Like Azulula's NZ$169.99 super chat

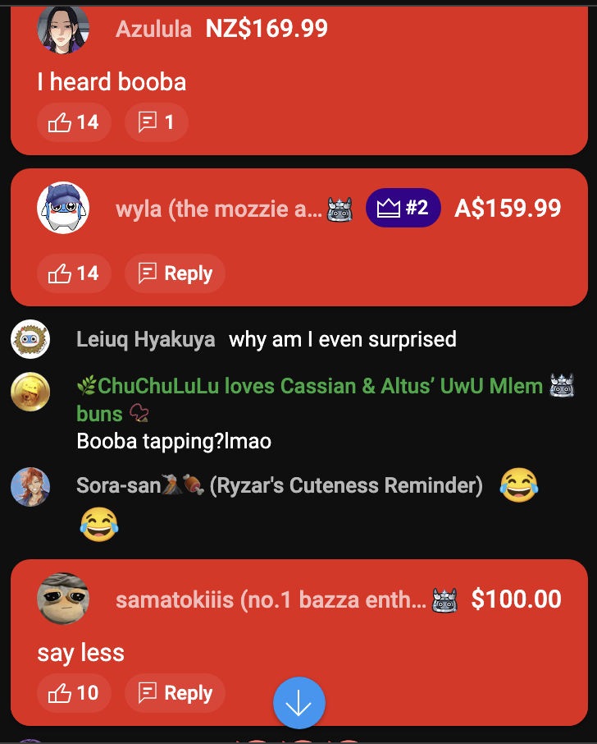(x=74, y=122)
